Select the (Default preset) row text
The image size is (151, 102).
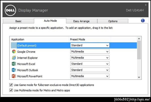click(27, 45)
